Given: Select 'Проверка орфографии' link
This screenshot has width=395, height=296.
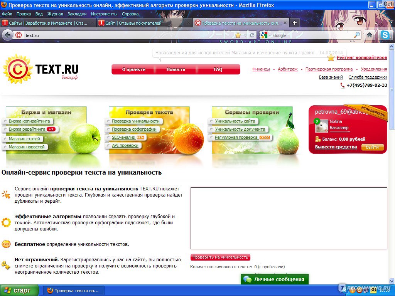Looking at the screenshot, I should [x=134, y=129].
